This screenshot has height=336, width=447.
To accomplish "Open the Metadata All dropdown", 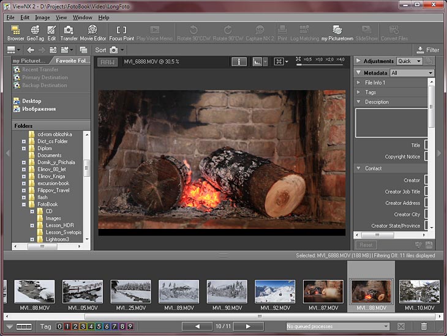I will pos(412,73).
